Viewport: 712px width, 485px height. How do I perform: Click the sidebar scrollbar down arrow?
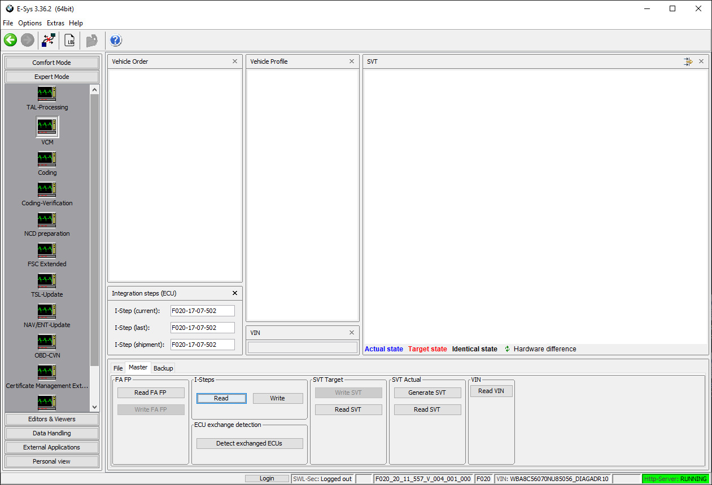click(94, 407)
